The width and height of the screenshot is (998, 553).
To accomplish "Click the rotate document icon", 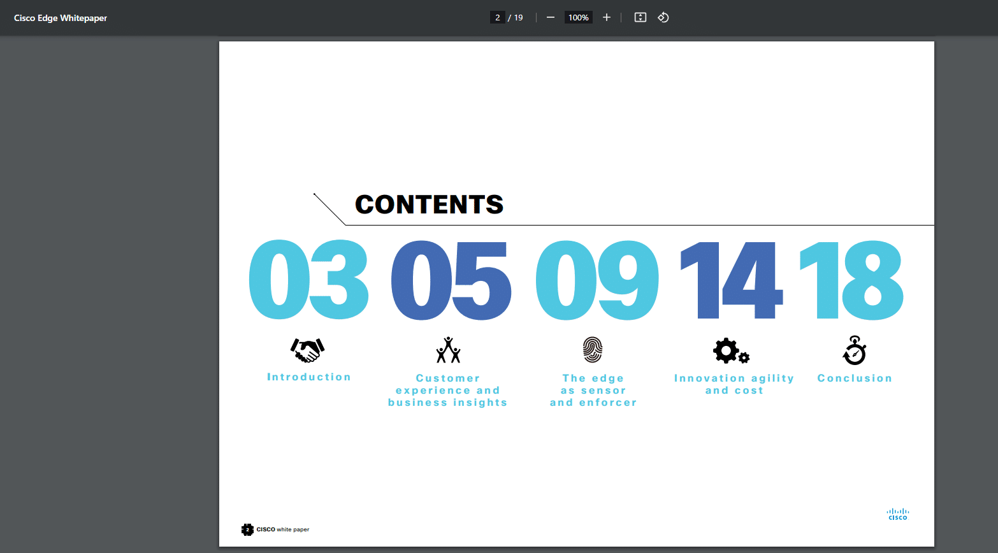I will 663,18.
